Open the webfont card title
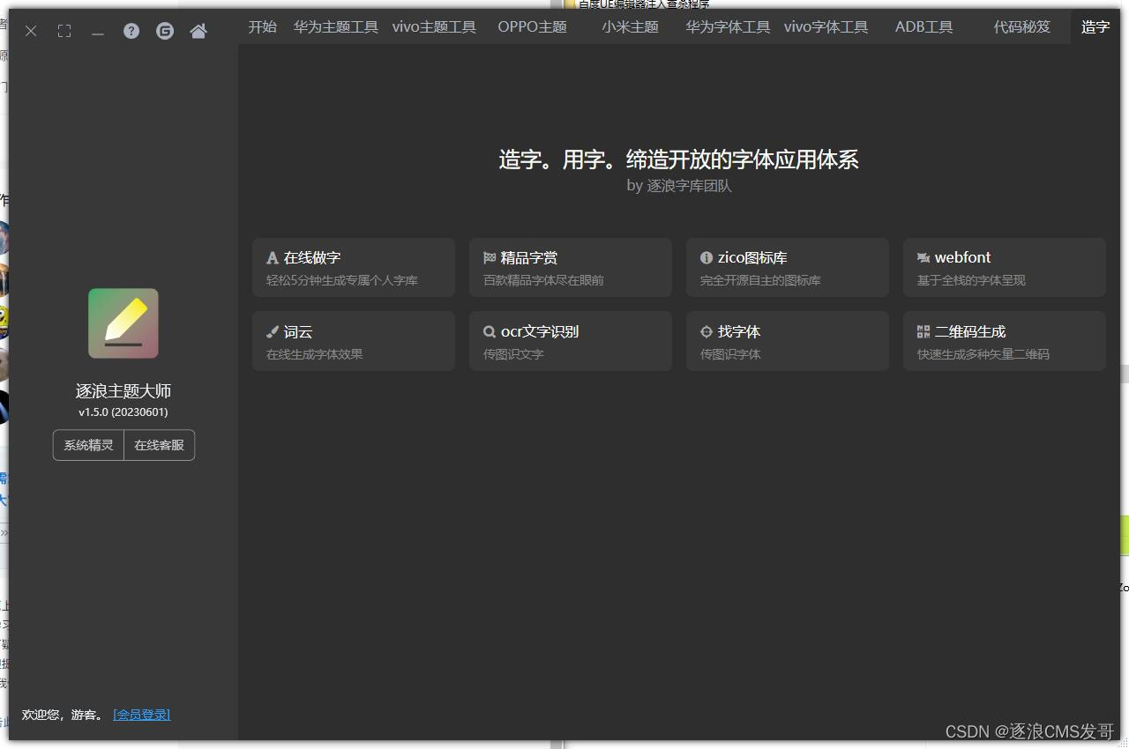Viewport: 1129px width, 749px height. [x=963, y=258]
